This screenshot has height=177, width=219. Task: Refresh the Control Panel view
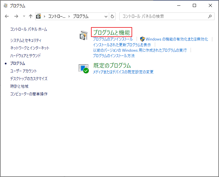click(x=112, y=16)
